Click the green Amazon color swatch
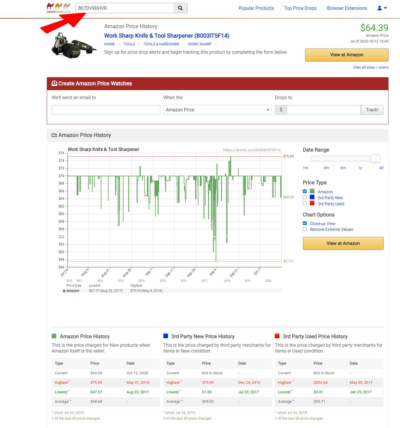The width and height of the screenshot is (400, 428). [x=312, y=191]
